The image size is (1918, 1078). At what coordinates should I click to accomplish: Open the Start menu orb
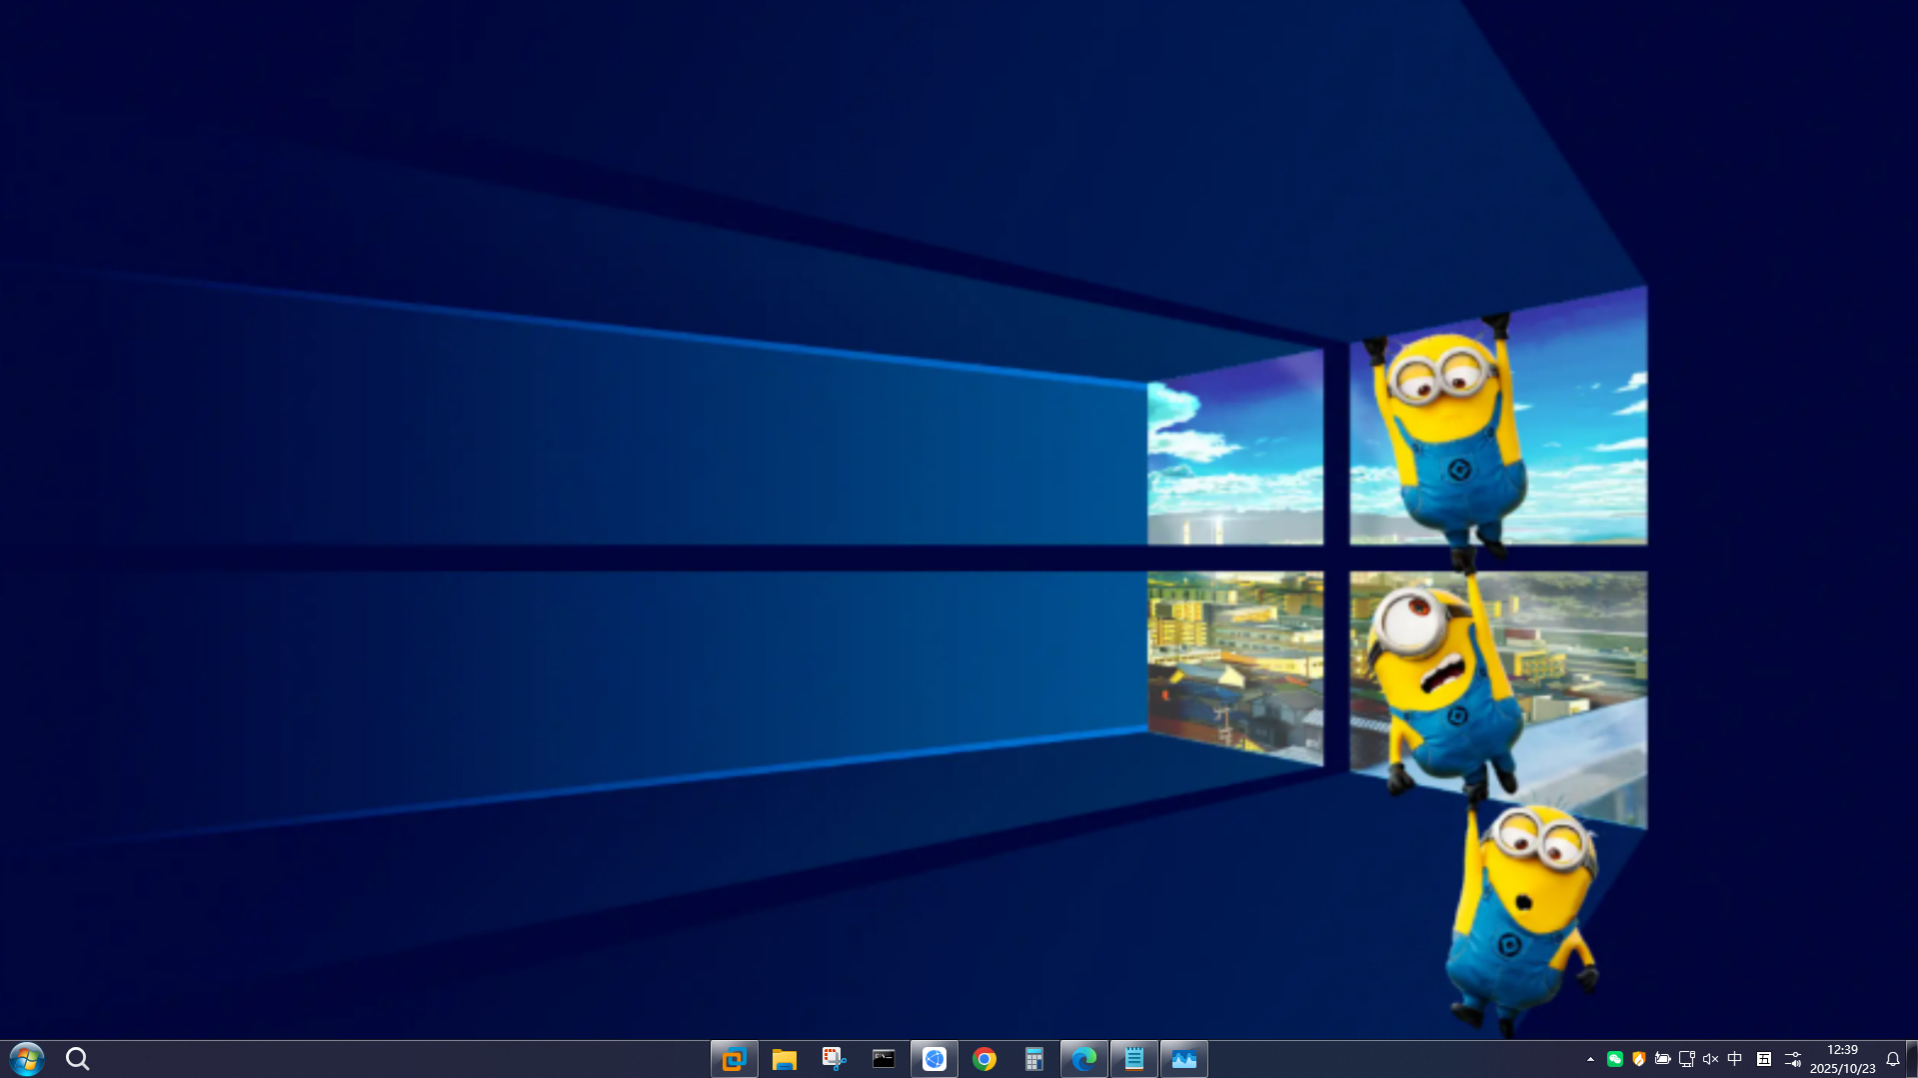pos(27,1059)
